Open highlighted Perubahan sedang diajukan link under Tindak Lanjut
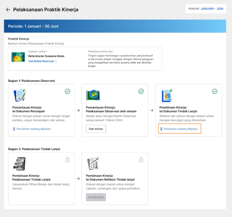The width and height of the screenshot is (232, 217). [179, 129]
